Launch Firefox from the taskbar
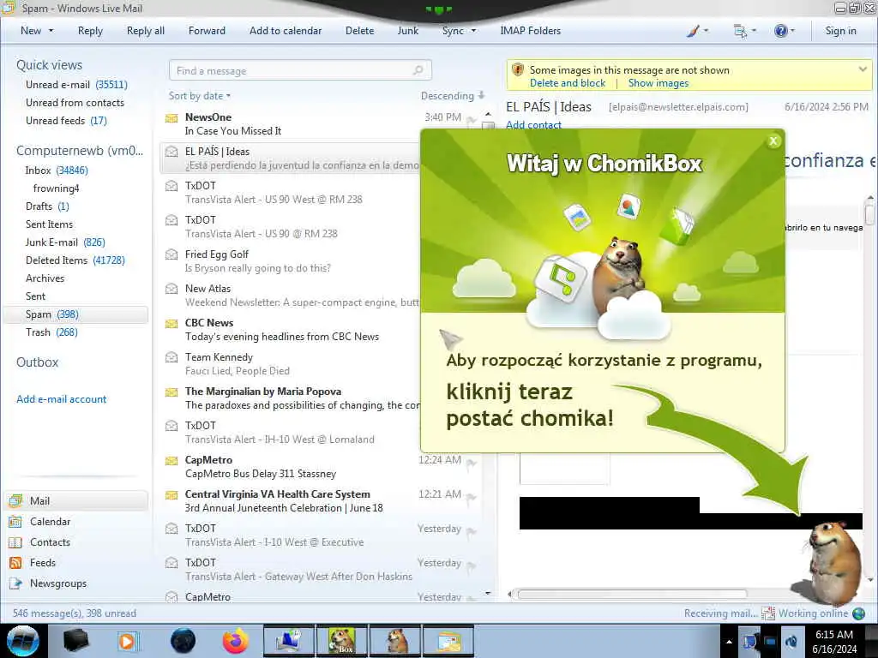The width and height of the screenshot is (878, 658). coord(236,641)
